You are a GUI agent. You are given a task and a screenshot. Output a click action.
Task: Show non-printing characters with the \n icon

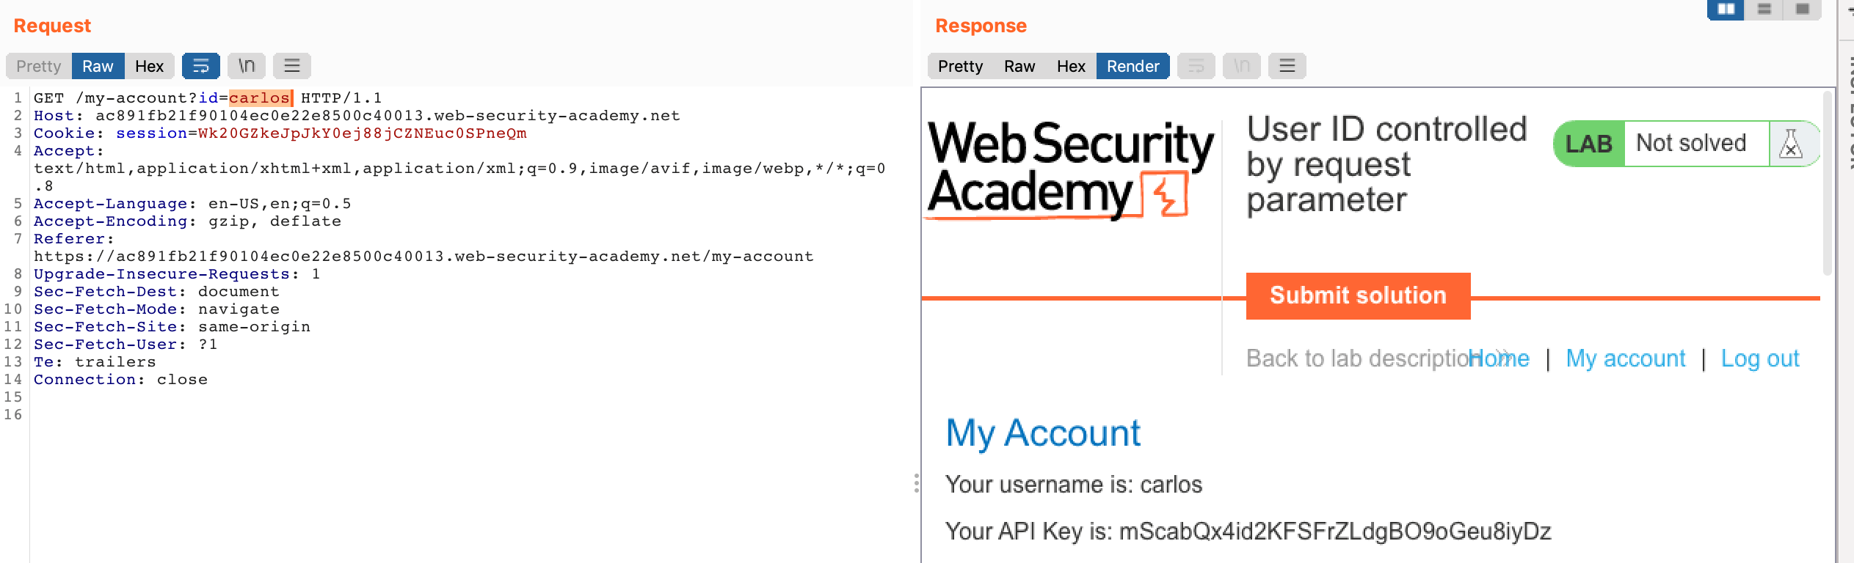coord(247,66)
